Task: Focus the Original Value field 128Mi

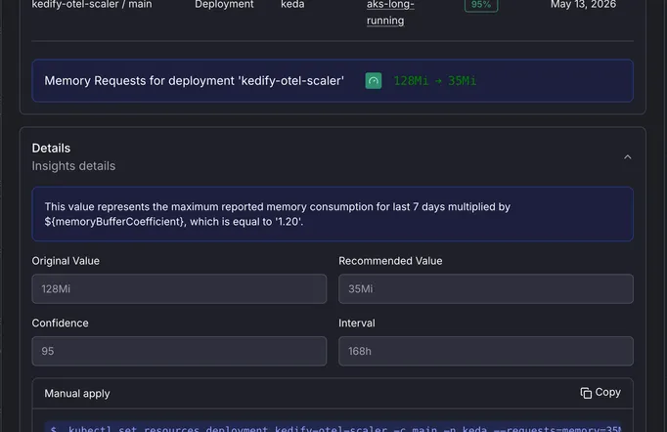Action: (179, 288)
